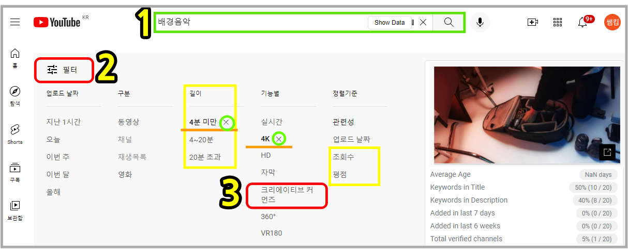Open the user account avatar
Screen dimensions: 628x249
point(612,22)
